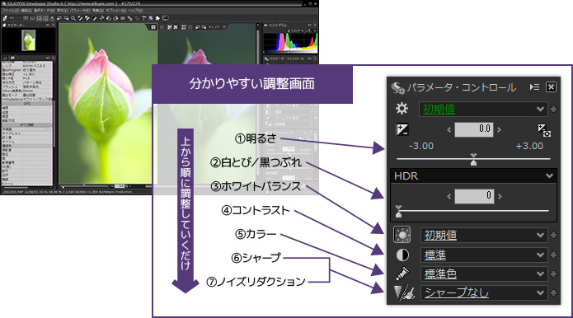573x318 pixels.
Task: Collapse the HDR section chevron
Action: (x=549, y=176)
